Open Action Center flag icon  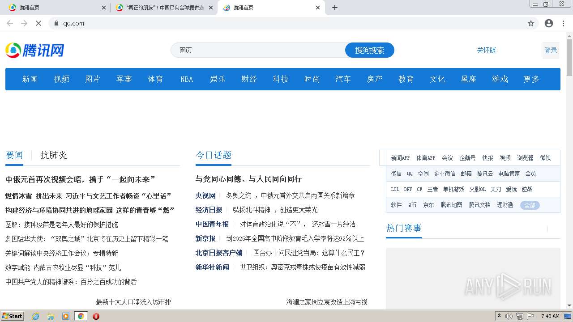point(530,316)
